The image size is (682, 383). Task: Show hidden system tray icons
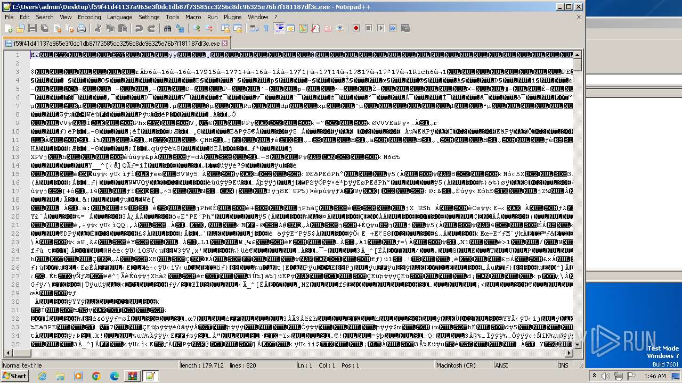click(x=594, y=376)
